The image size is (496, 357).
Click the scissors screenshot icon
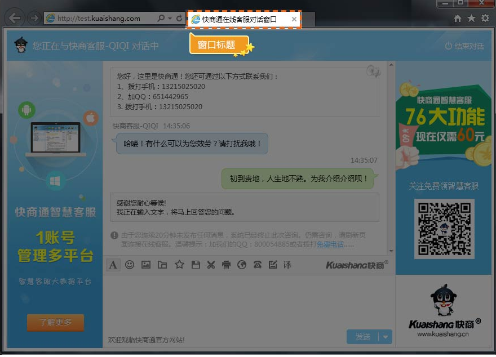point(211,265)
